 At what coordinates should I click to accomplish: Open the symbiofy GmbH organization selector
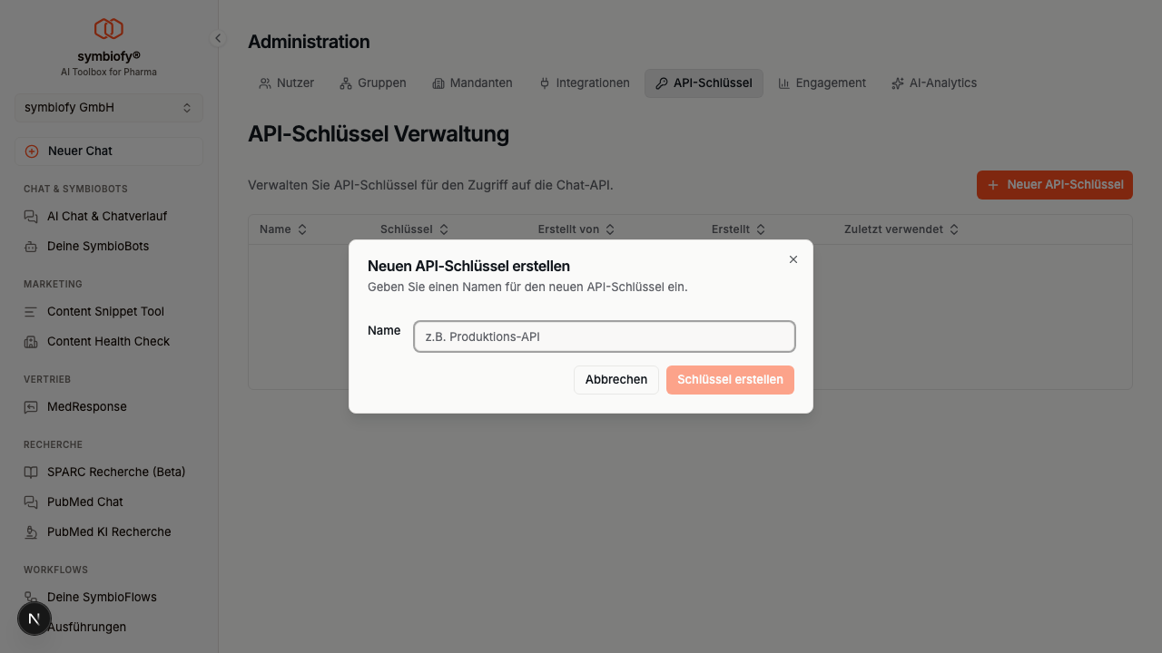point(108,107)
